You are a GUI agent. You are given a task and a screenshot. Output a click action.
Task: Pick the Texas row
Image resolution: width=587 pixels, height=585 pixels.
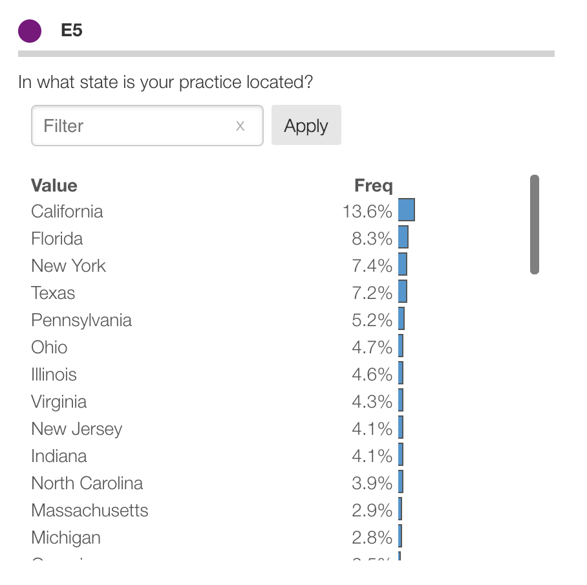[53, 293]
